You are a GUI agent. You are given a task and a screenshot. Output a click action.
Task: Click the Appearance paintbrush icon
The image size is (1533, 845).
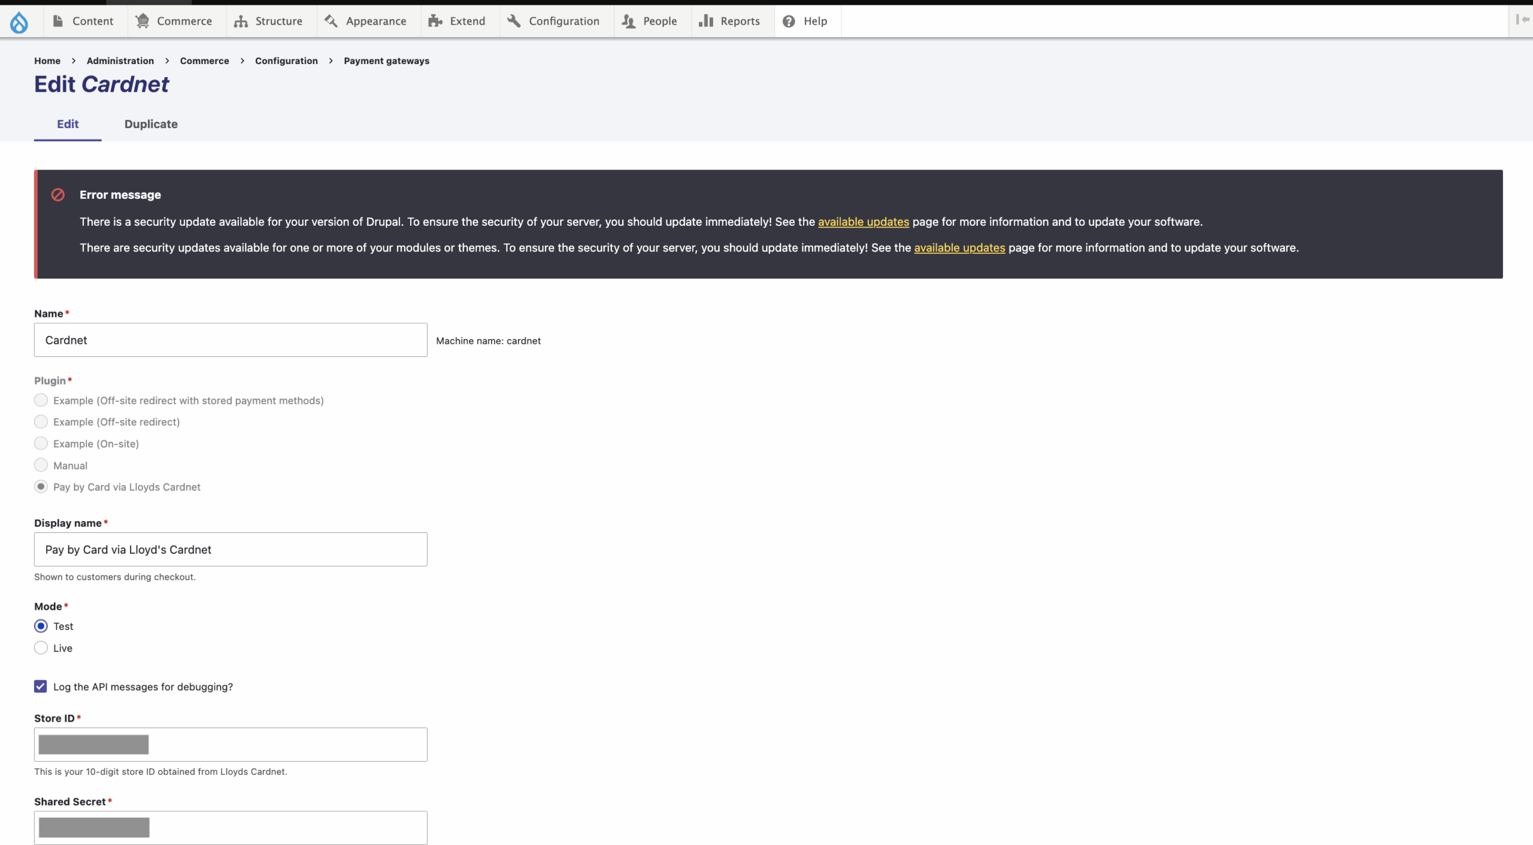point(331,21)
